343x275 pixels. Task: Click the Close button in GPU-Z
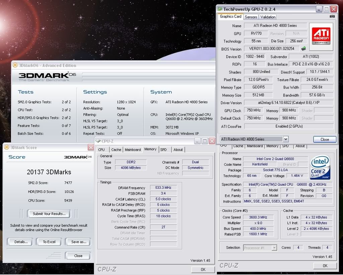[325, 140]
